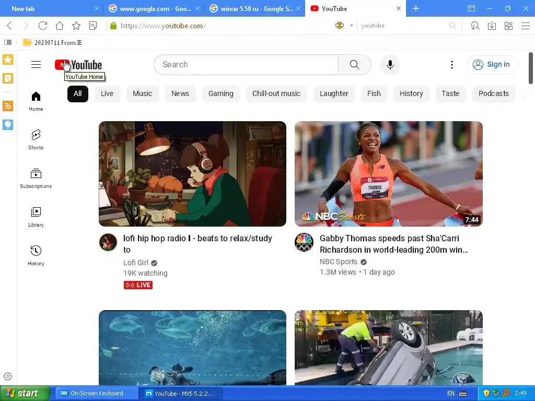535x401 pixels.
Task: Click the Lofi Girl channel avatar
Action: (108, 242)
